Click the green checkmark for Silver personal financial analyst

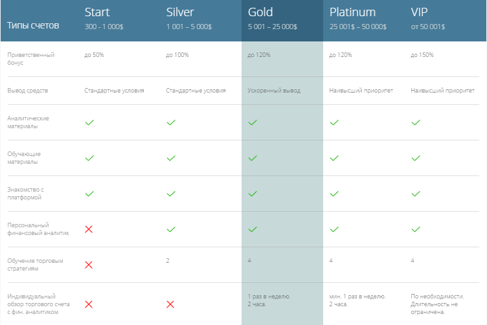171,229
